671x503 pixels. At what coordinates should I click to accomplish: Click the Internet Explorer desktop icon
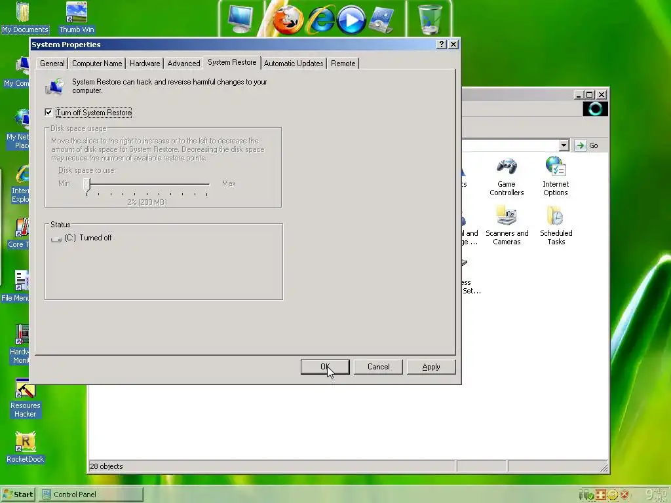pos(20,184)
